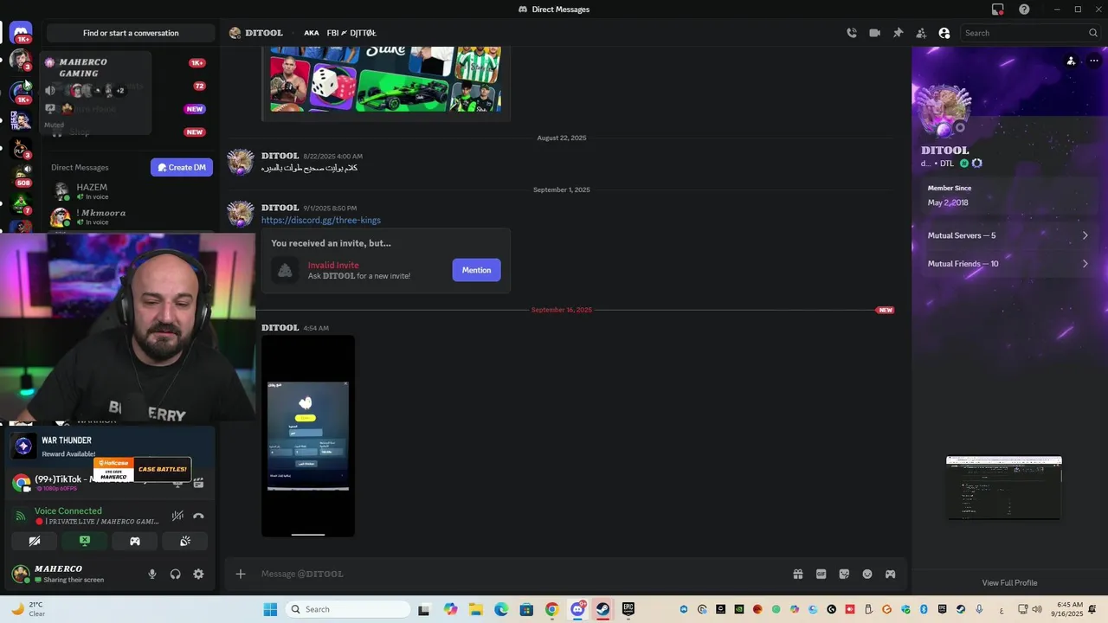Open the emoji picker icon
The height and width of the screenshot is (623, 1108).
pyautogui.click(x=867, y=574)
